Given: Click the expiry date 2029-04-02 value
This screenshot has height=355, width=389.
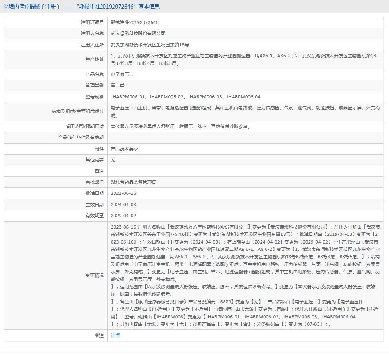Looking at the screenshot, I should (123, 216).
